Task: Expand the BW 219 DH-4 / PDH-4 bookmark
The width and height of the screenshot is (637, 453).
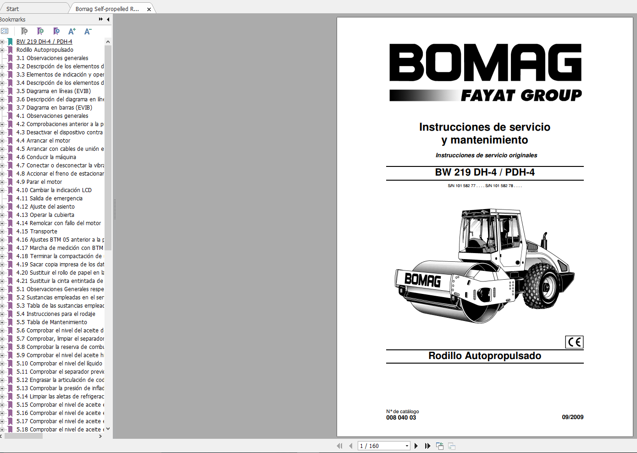Action: pyautogui.click(x=2, y=42)
